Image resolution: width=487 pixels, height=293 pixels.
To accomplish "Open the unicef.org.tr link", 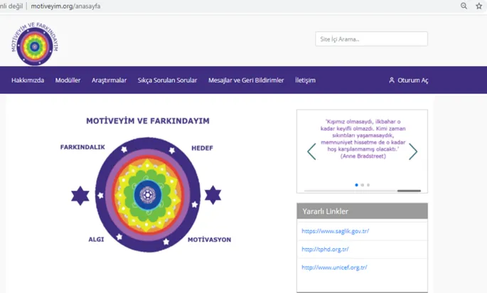I will (334, 267).
